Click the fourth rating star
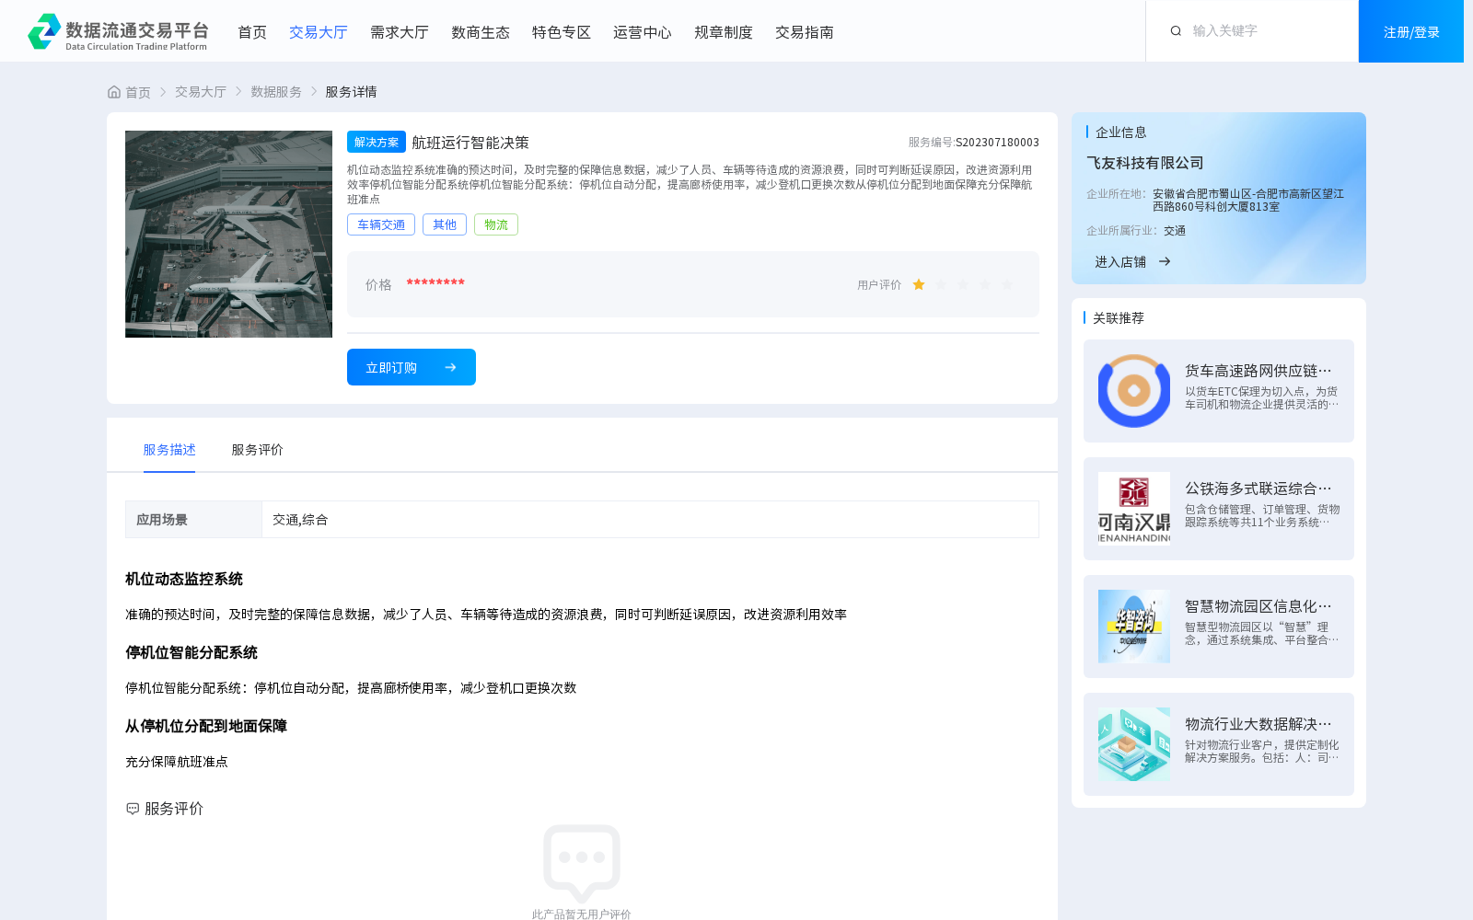1473x920 pixels. pos(985,285)
